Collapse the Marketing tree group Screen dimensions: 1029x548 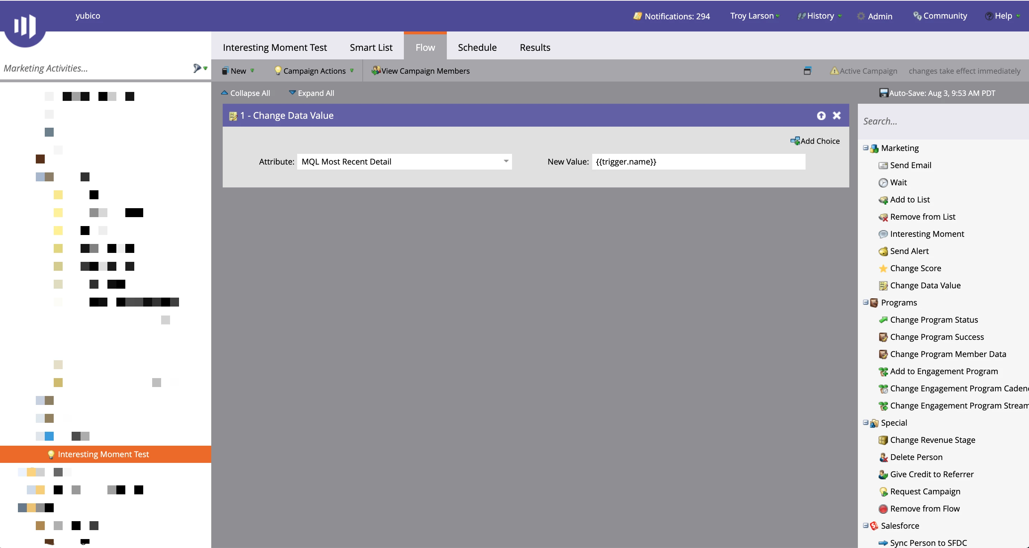865,148
